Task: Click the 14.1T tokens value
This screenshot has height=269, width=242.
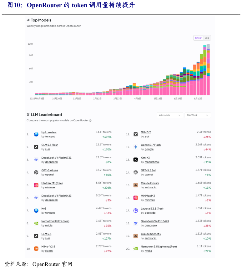Action: coord(103,132)
